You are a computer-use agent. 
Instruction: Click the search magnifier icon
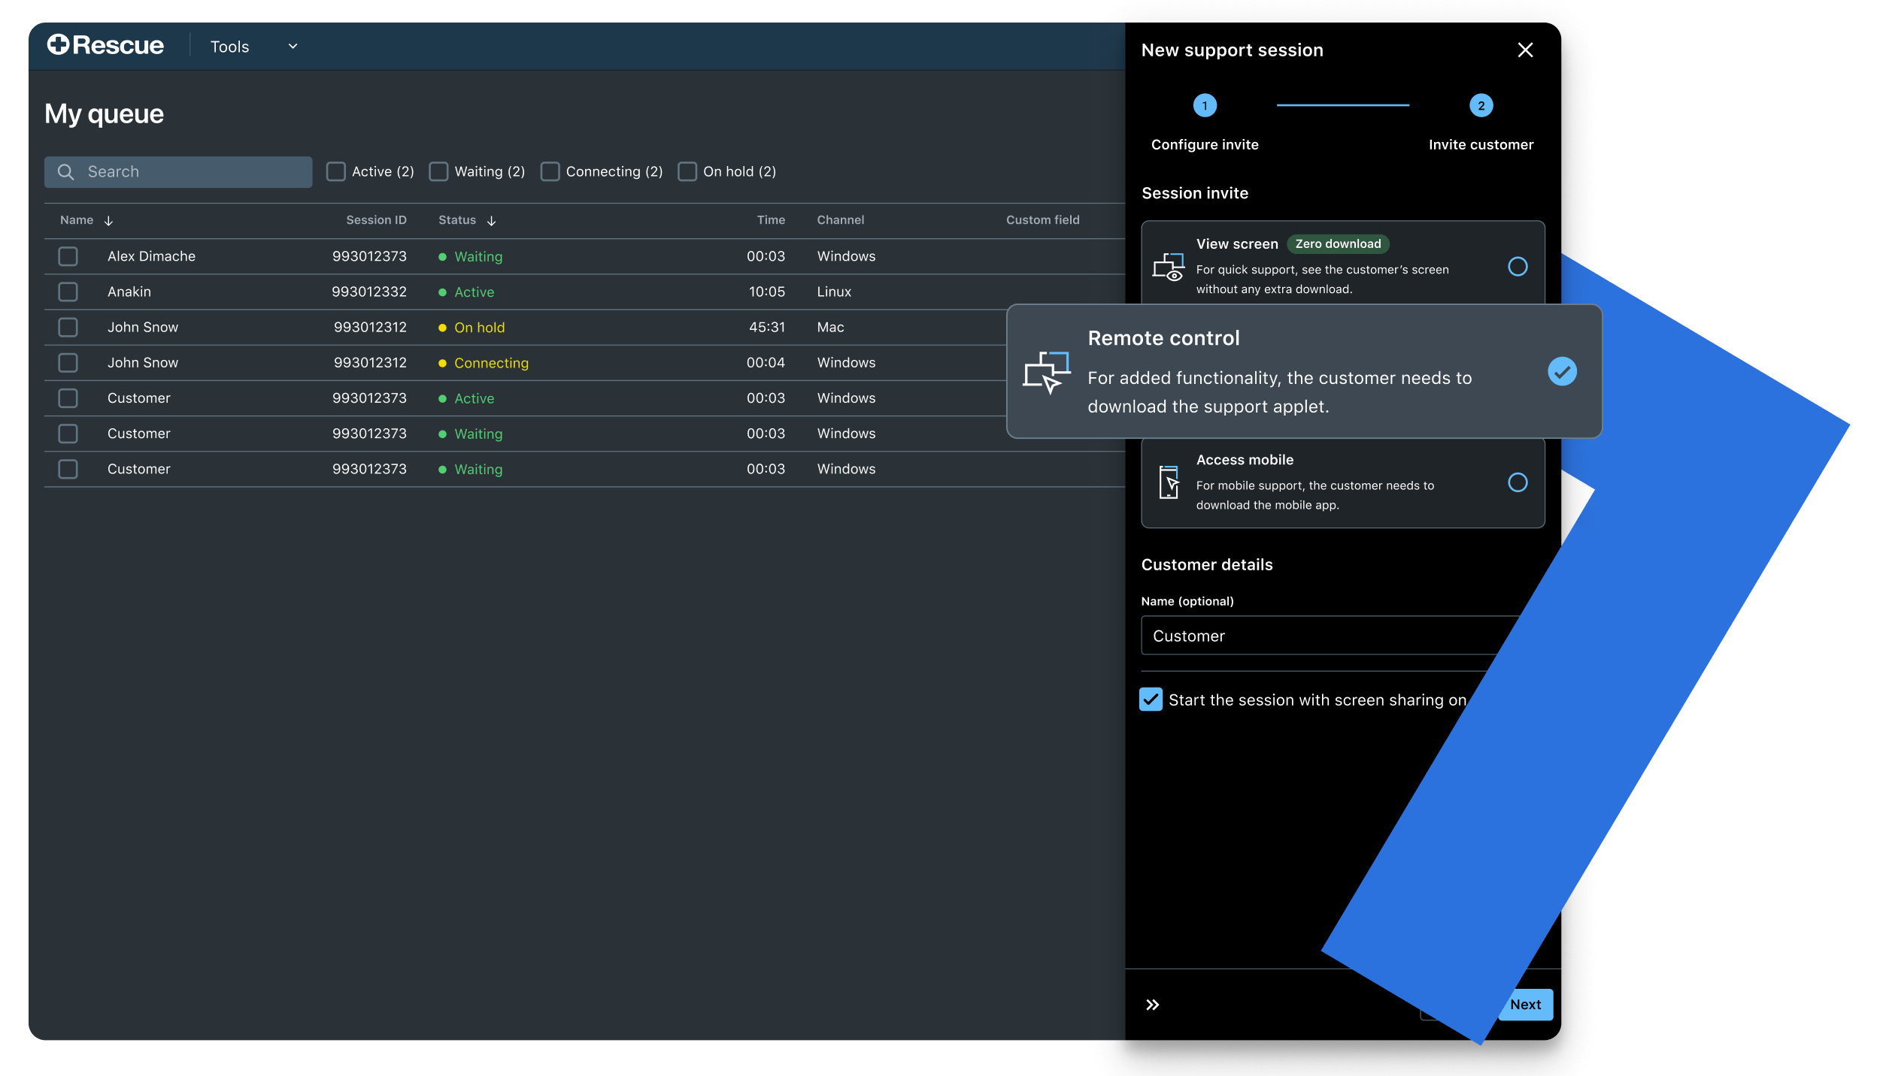[66, 171]
